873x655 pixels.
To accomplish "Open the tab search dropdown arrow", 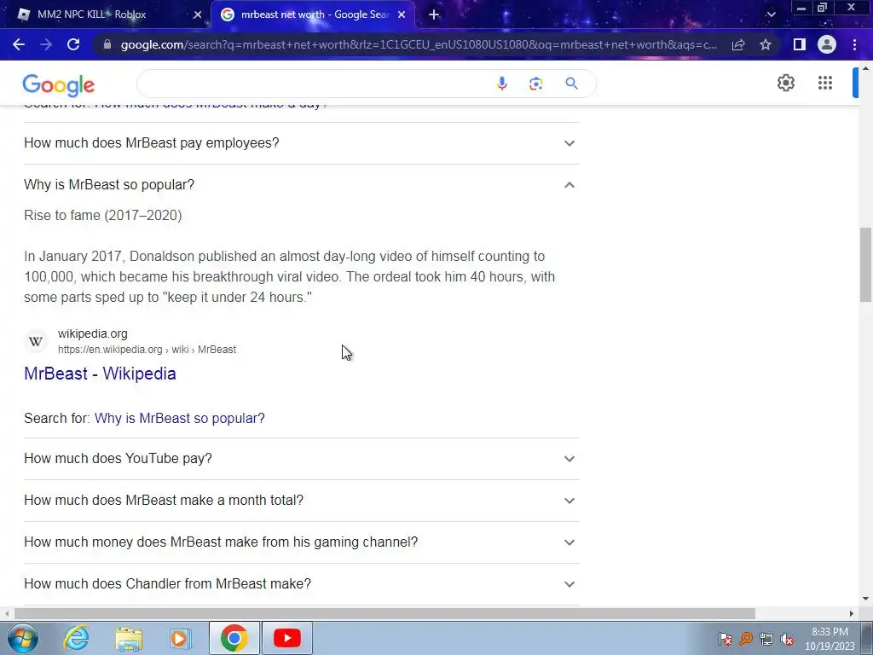I will 771,15.
